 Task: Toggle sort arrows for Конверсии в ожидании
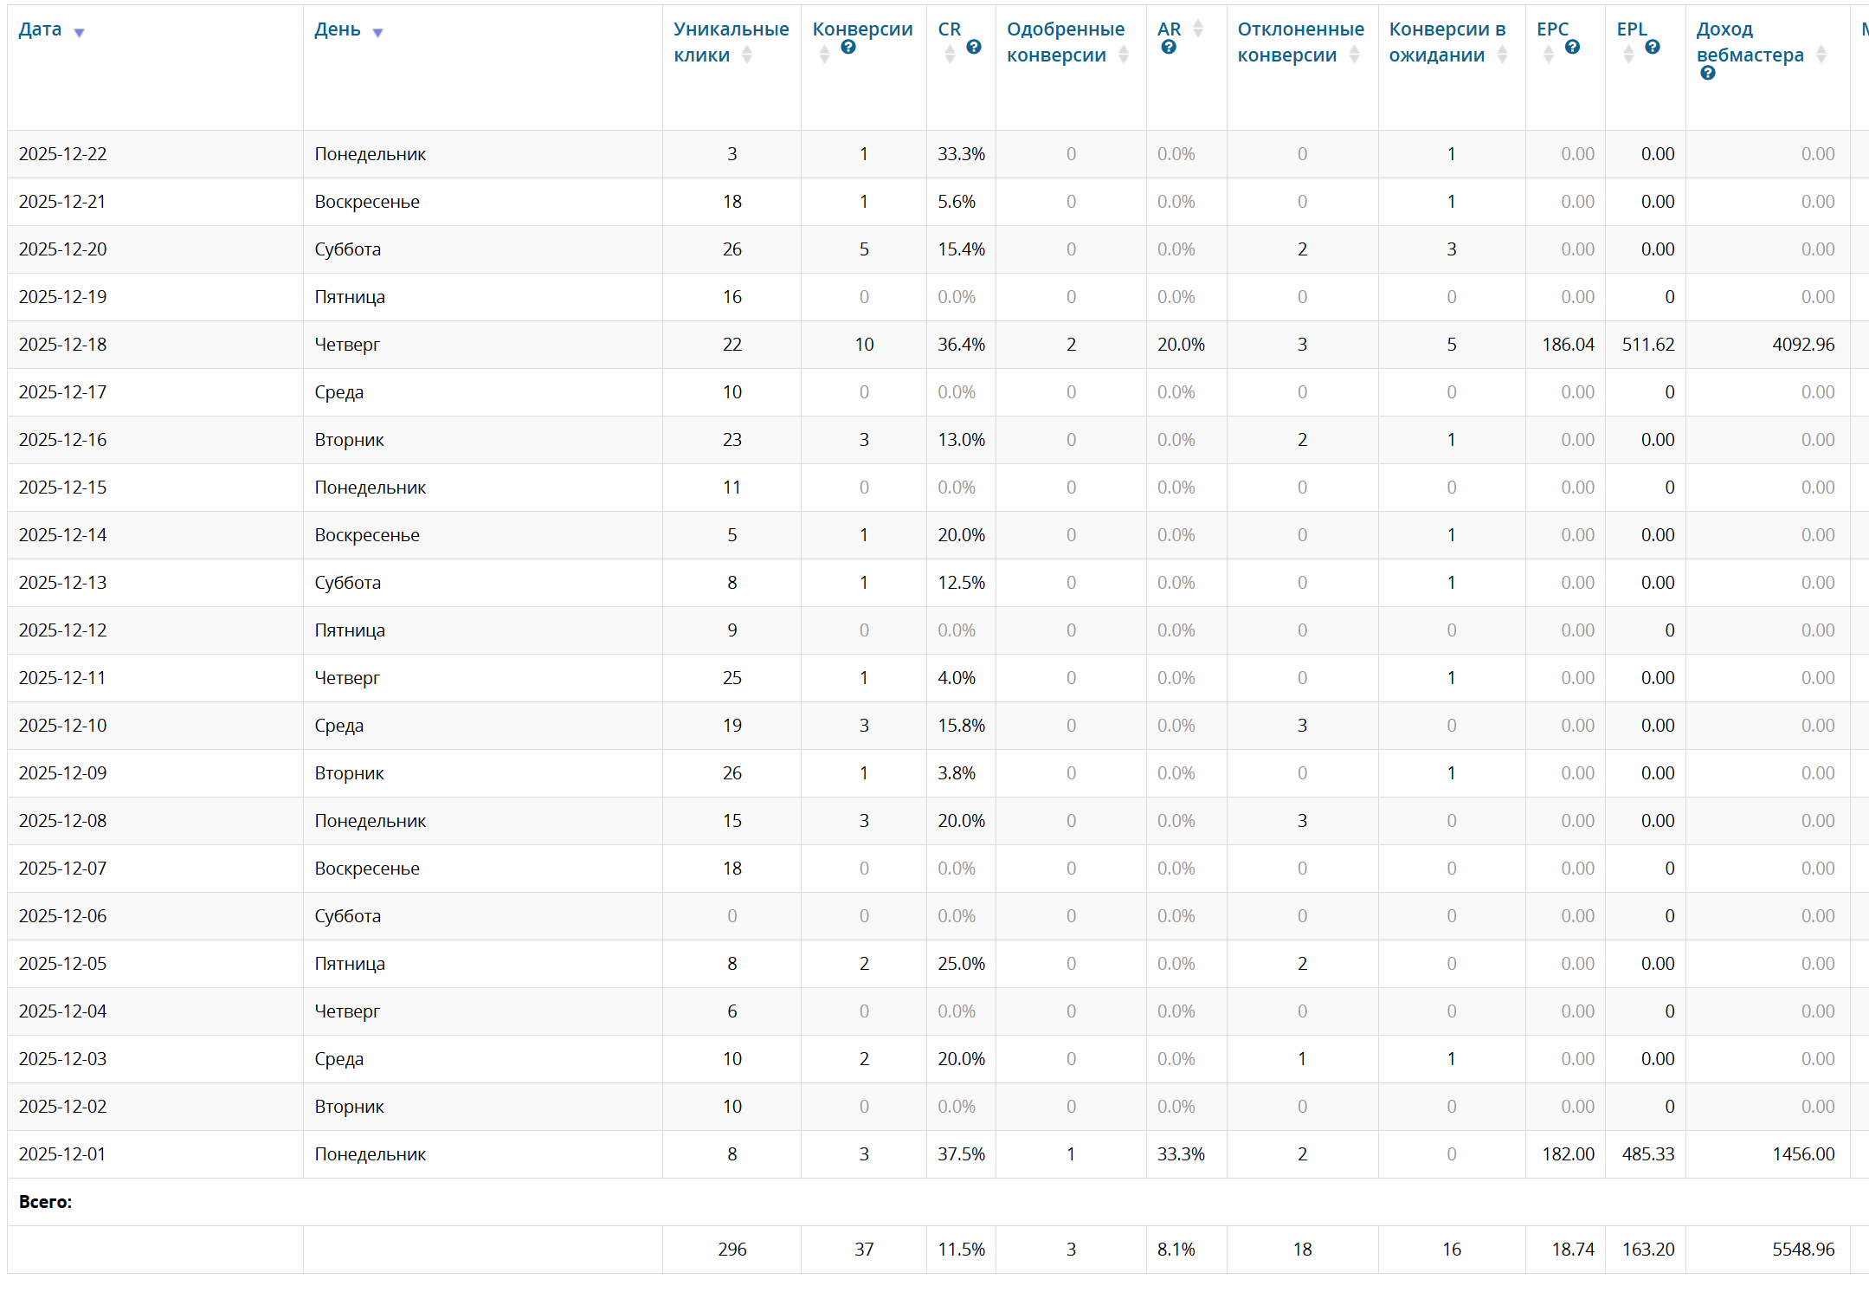pos(1503,55)
